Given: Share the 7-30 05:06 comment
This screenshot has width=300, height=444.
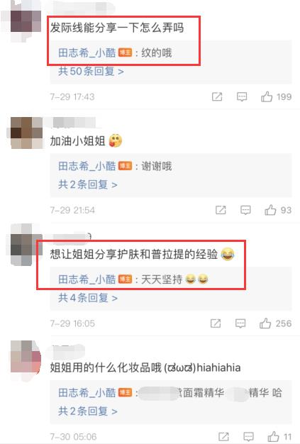Looking at the screenshot, I should click(224, 437).
